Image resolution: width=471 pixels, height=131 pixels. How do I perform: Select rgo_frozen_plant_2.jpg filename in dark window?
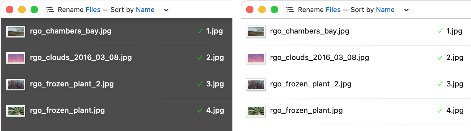point(72,84)
